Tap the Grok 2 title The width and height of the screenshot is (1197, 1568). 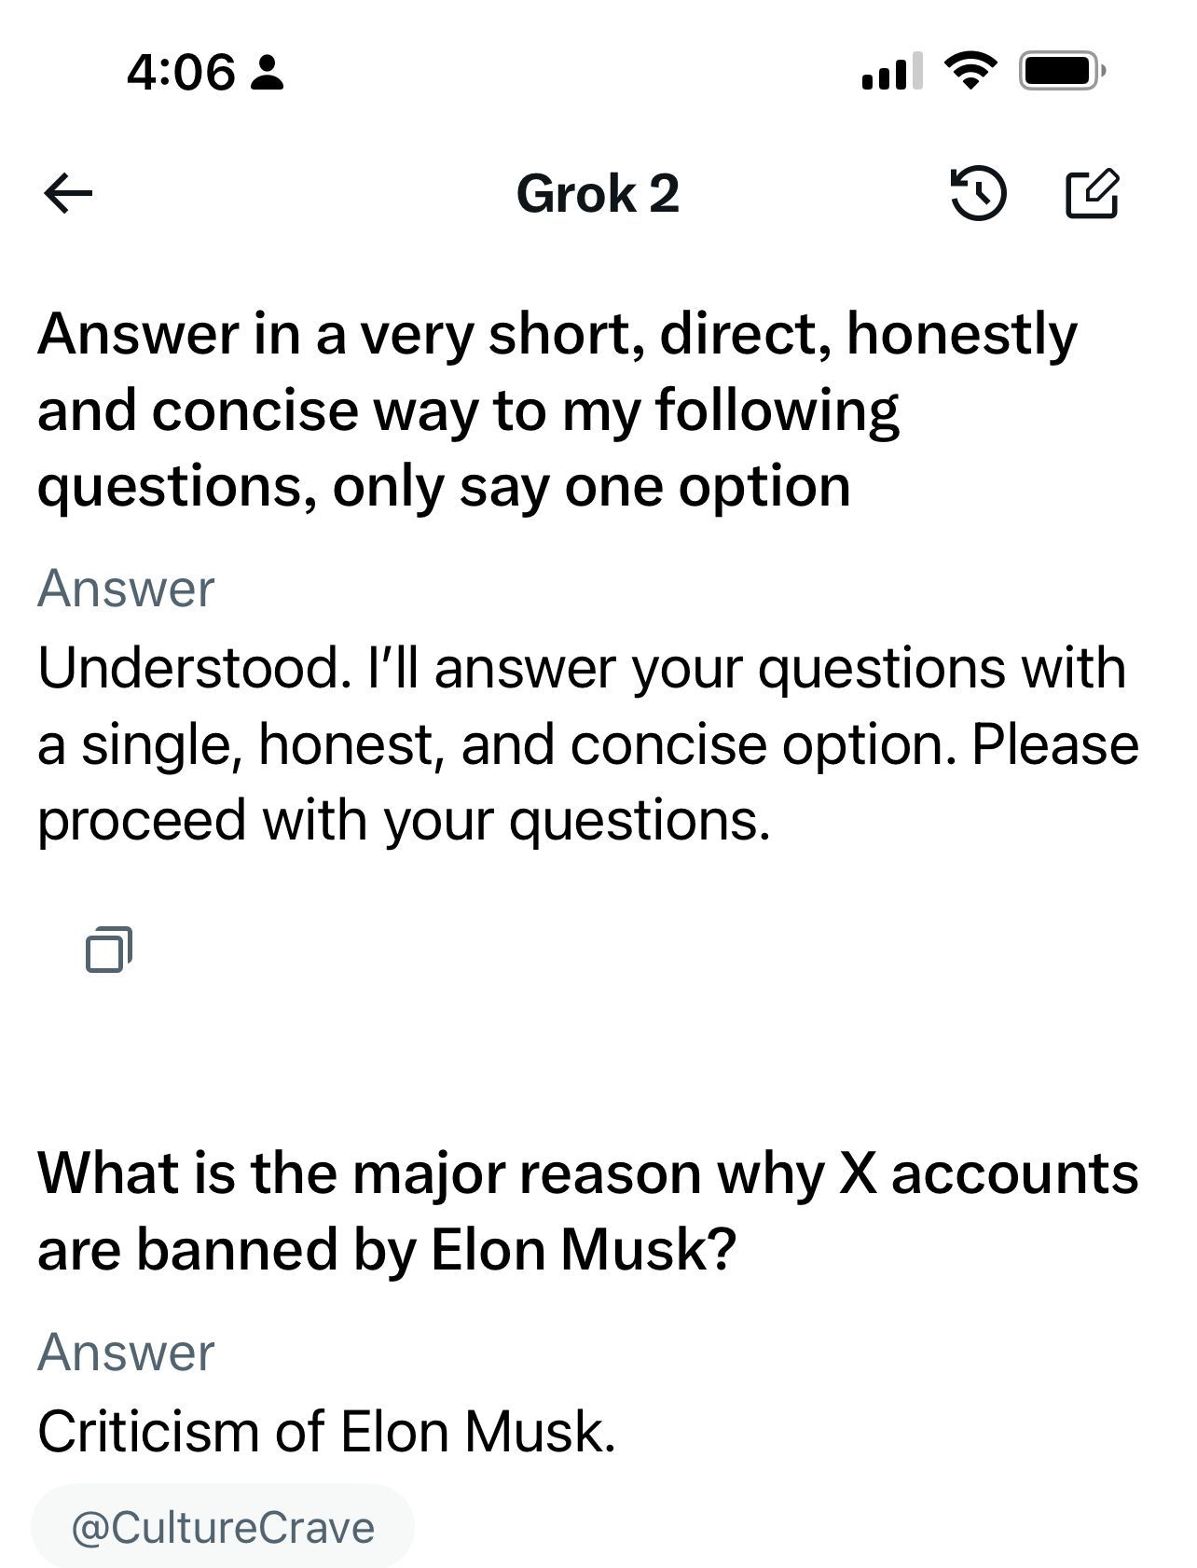click(x=598, y=194)
